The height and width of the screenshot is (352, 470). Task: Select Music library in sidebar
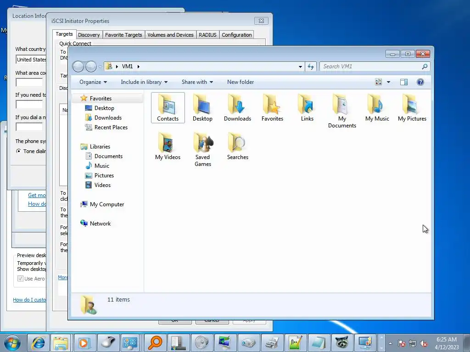tap(101, 166)
